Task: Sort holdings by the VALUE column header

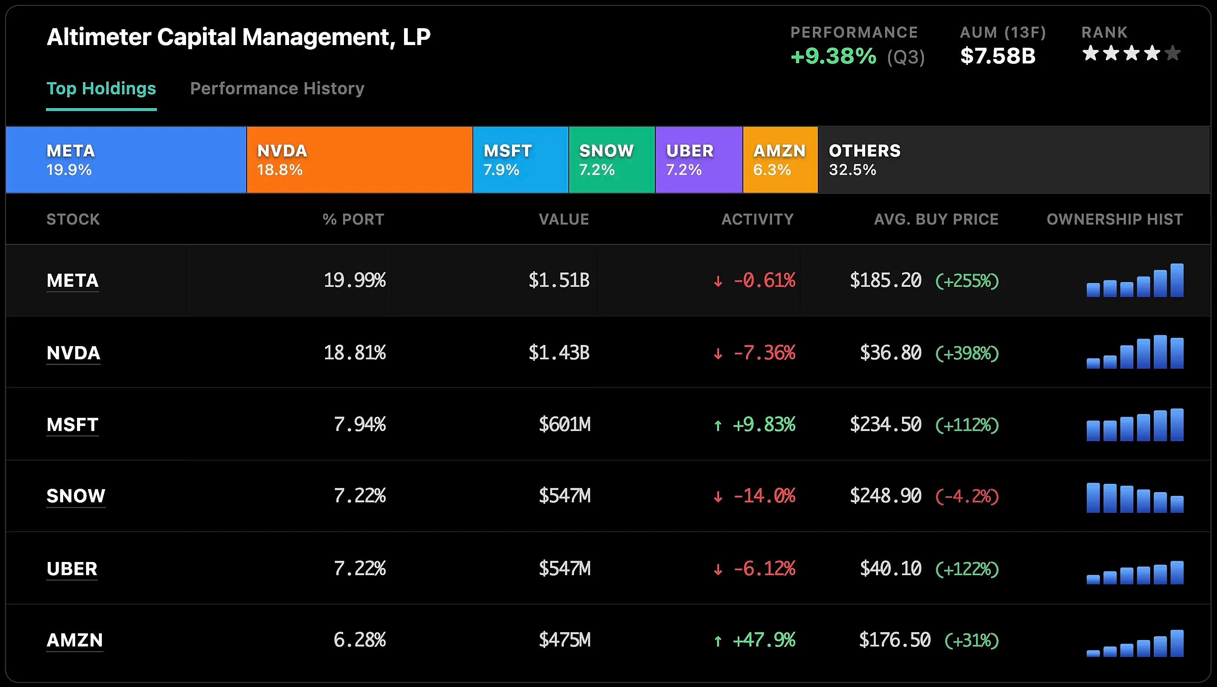Action: click(564, 219)
